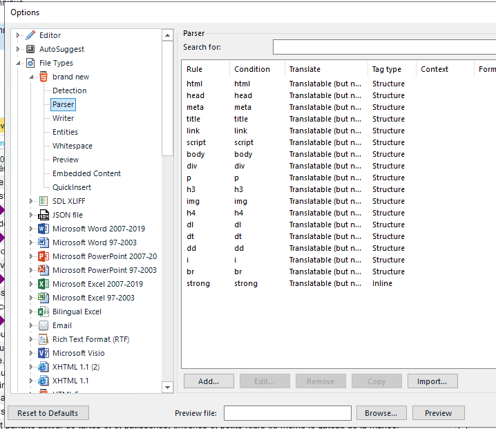Viewport: 496px width, 429px height.
Task: Click the Microsoft Excel 2007-2019 icon
Action: click(x=44, y=284)
